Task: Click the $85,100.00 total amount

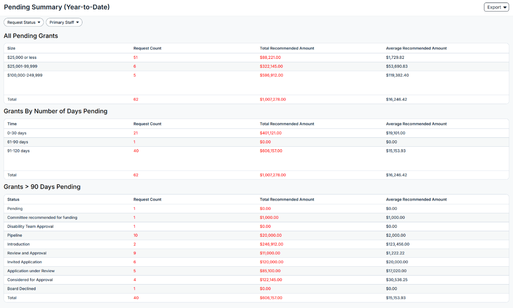Action: point(270,271)
